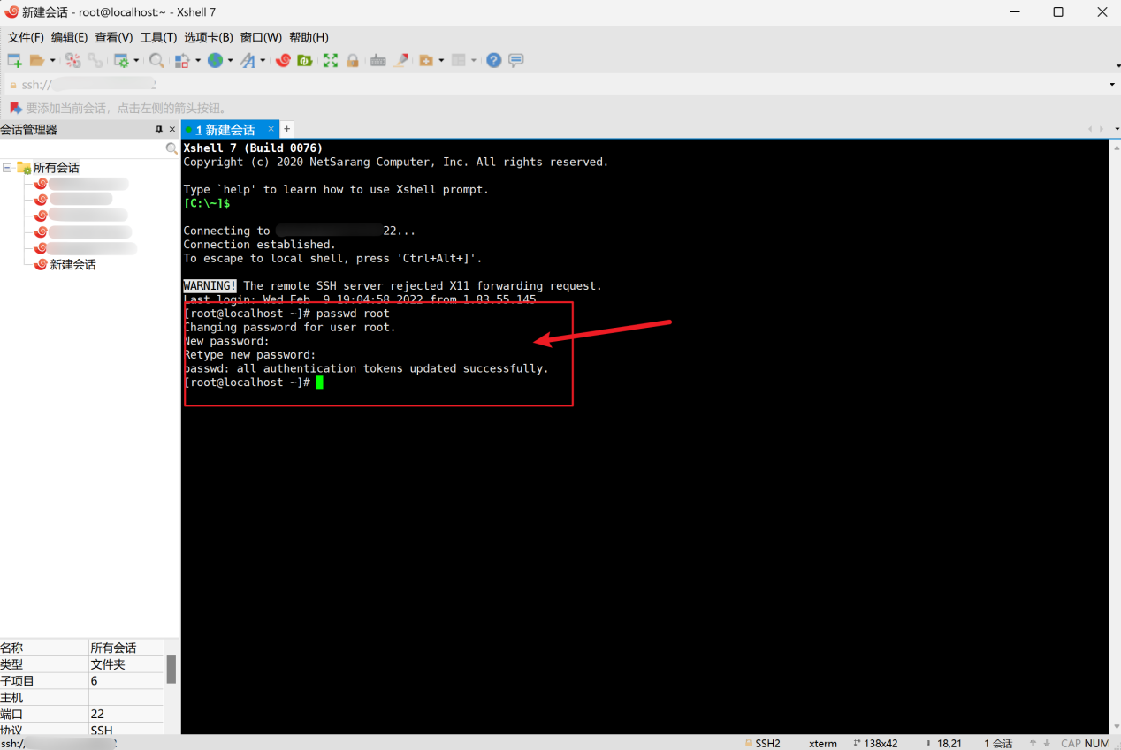Click the session manager search magnifier
The width and height of the screenshot is (1121, 750).
click(x=172, y=149)
